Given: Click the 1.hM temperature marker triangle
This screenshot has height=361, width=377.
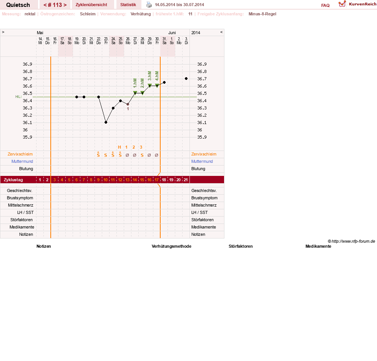Looking at the screenshot, I should [x=135, y=93].
